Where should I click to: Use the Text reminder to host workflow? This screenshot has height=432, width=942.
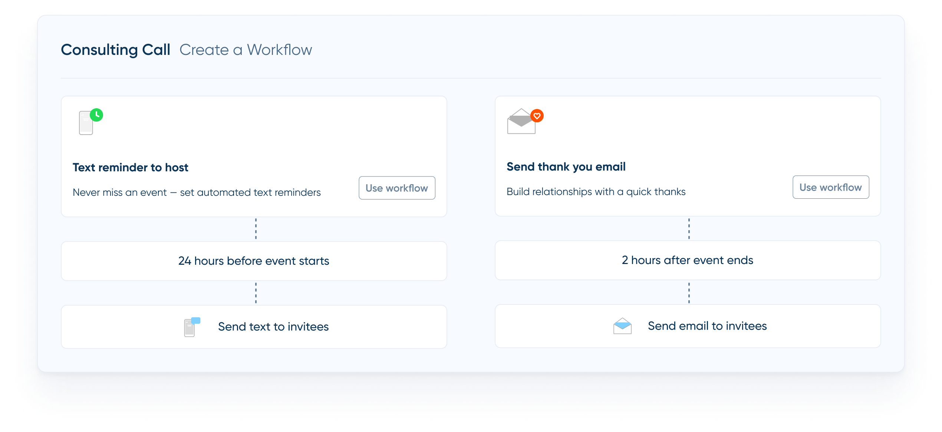pyautogui.click(x=397, y=188)
